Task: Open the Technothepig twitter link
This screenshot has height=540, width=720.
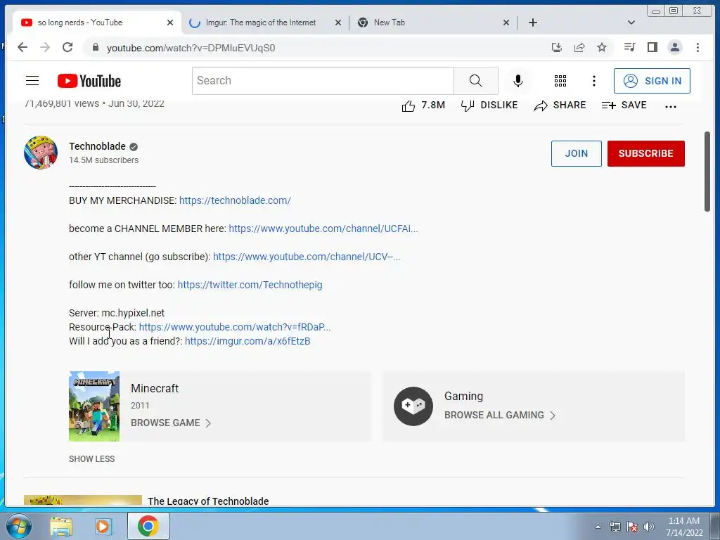Action: coord(250,285)
